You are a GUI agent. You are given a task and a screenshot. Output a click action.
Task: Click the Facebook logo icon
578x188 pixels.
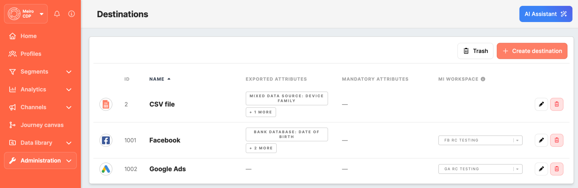click(106, 140)
